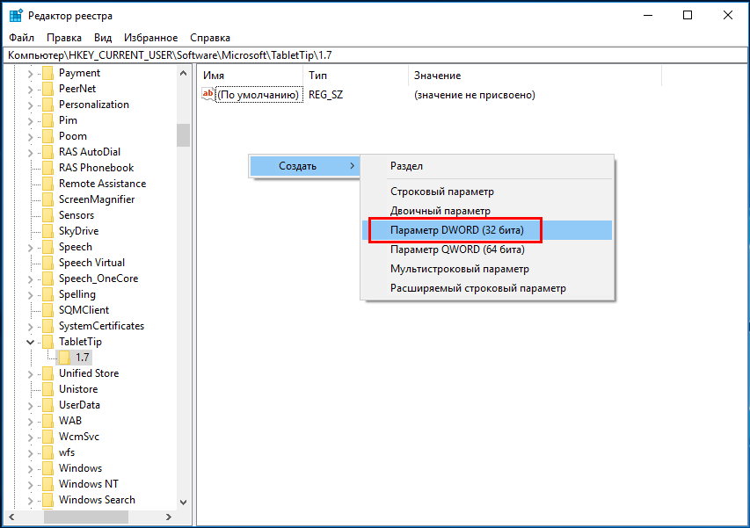The width and height of the screenshot is (750, 528).
Task: Click the REG_SZ type cell
Action: coord(325,95)
